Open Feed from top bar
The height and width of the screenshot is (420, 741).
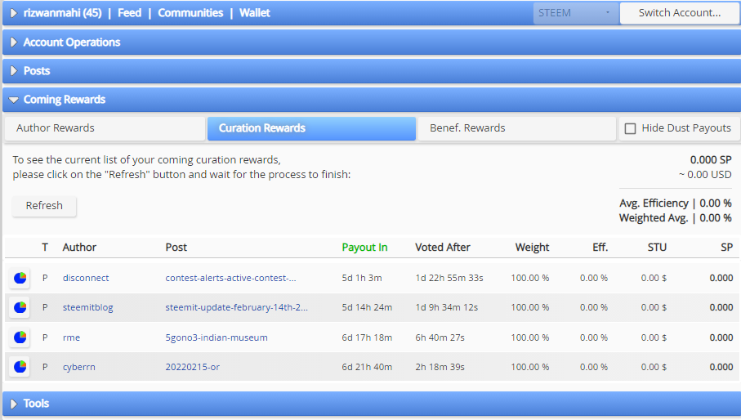click(129, 13)
